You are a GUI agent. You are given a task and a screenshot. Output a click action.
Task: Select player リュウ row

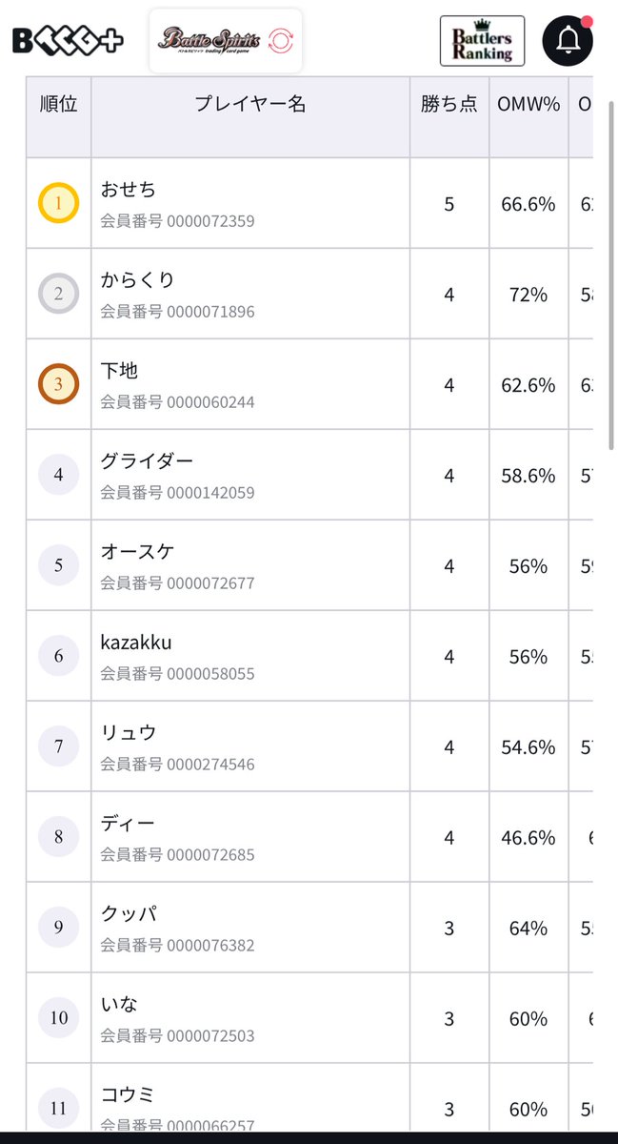pyautogui.click(x=309, y=746)
